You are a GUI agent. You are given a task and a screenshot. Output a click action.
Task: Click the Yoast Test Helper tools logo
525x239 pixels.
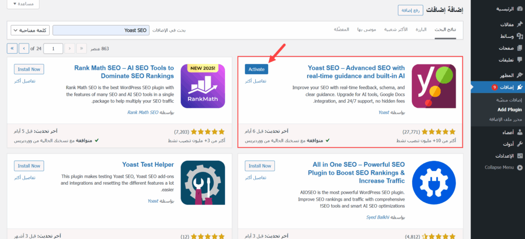(203, 183)
